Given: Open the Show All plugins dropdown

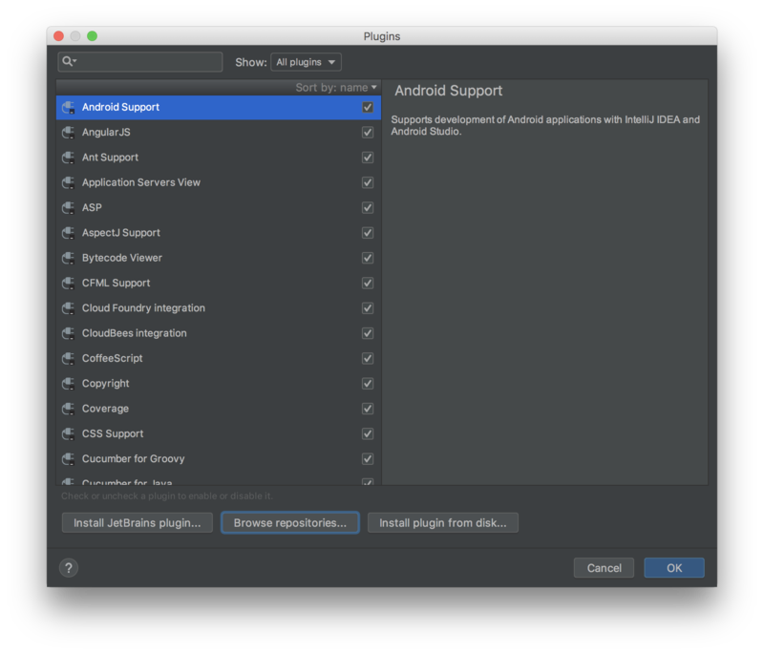Looking at the screenshot, I should tap(306, 62).
